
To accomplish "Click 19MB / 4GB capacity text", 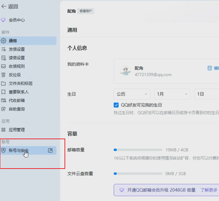I will (x=177, y=150).
